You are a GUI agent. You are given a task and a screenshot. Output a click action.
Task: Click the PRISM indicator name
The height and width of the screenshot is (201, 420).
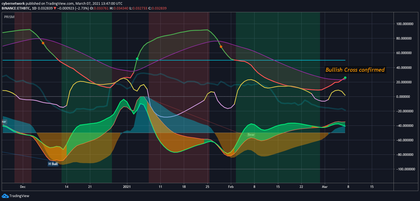click(x=9, y=17)
